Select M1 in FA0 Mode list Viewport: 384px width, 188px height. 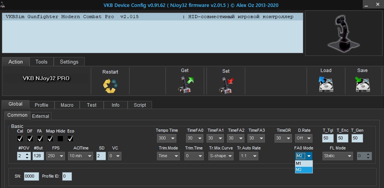(x=304, y=164)
